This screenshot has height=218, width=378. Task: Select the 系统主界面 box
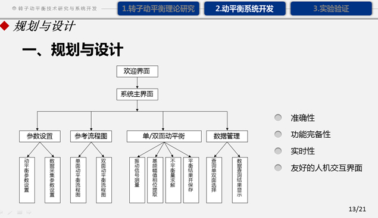(137, 94)
